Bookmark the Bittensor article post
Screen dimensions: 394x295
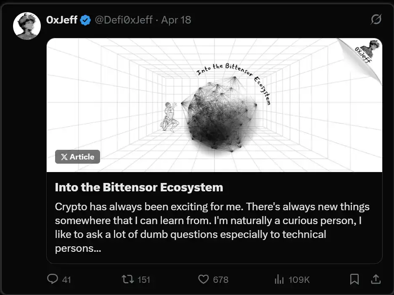(x=354, y=279)
